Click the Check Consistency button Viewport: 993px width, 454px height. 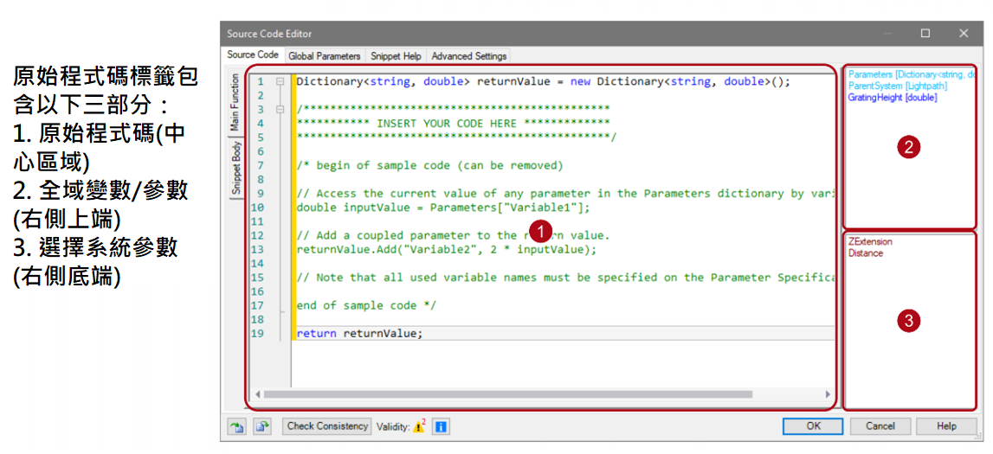pyautogui.click(x=326, y=426)
